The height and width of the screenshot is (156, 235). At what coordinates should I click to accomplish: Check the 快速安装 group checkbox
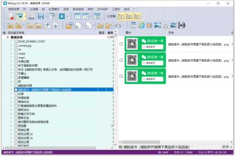click(x=16, y=97)
